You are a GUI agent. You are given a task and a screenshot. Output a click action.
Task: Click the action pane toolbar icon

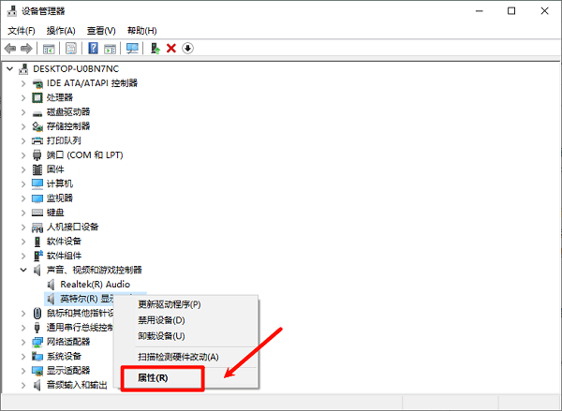coord(110,49)
